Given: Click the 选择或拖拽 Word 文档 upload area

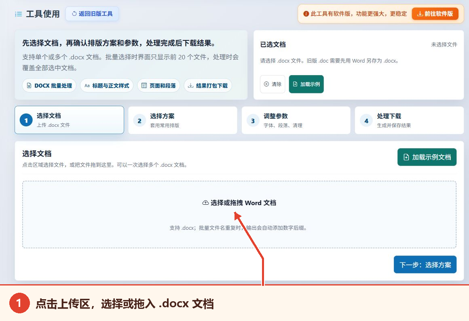Looking at the screenshot, I should 239,214.
